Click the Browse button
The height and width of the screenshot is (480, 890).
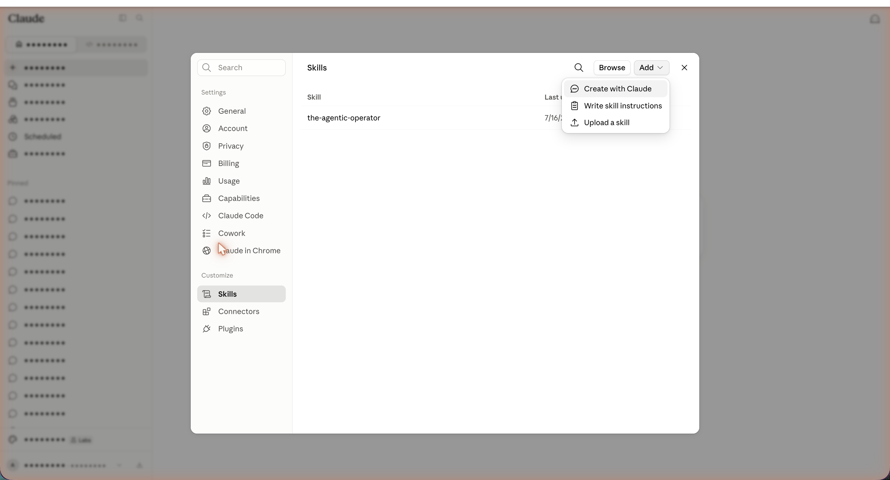612,68
